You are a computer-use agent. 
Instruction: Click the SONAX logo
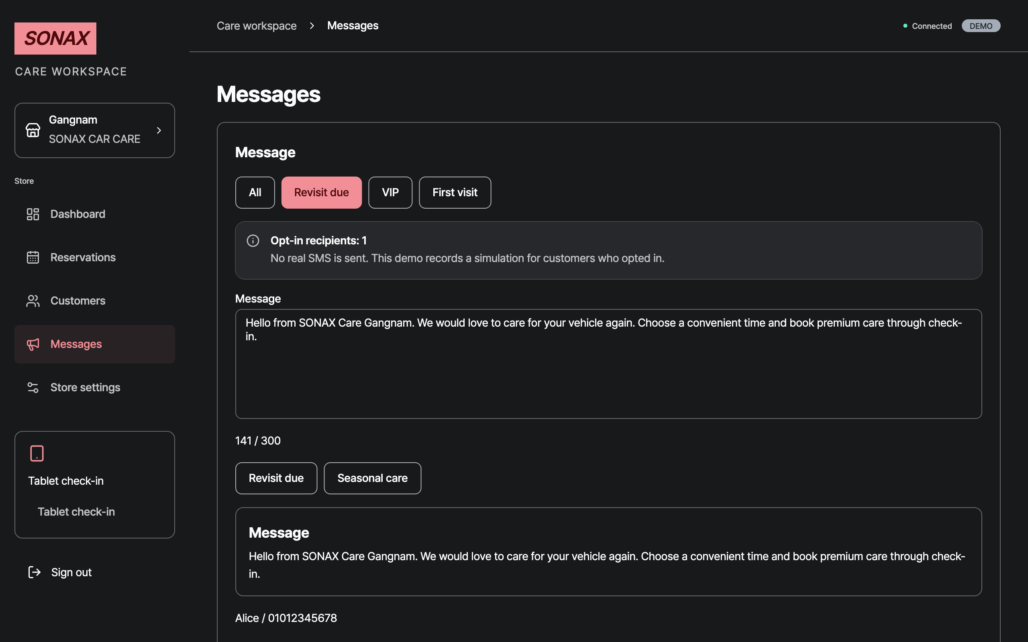click(x=55, y=38)
